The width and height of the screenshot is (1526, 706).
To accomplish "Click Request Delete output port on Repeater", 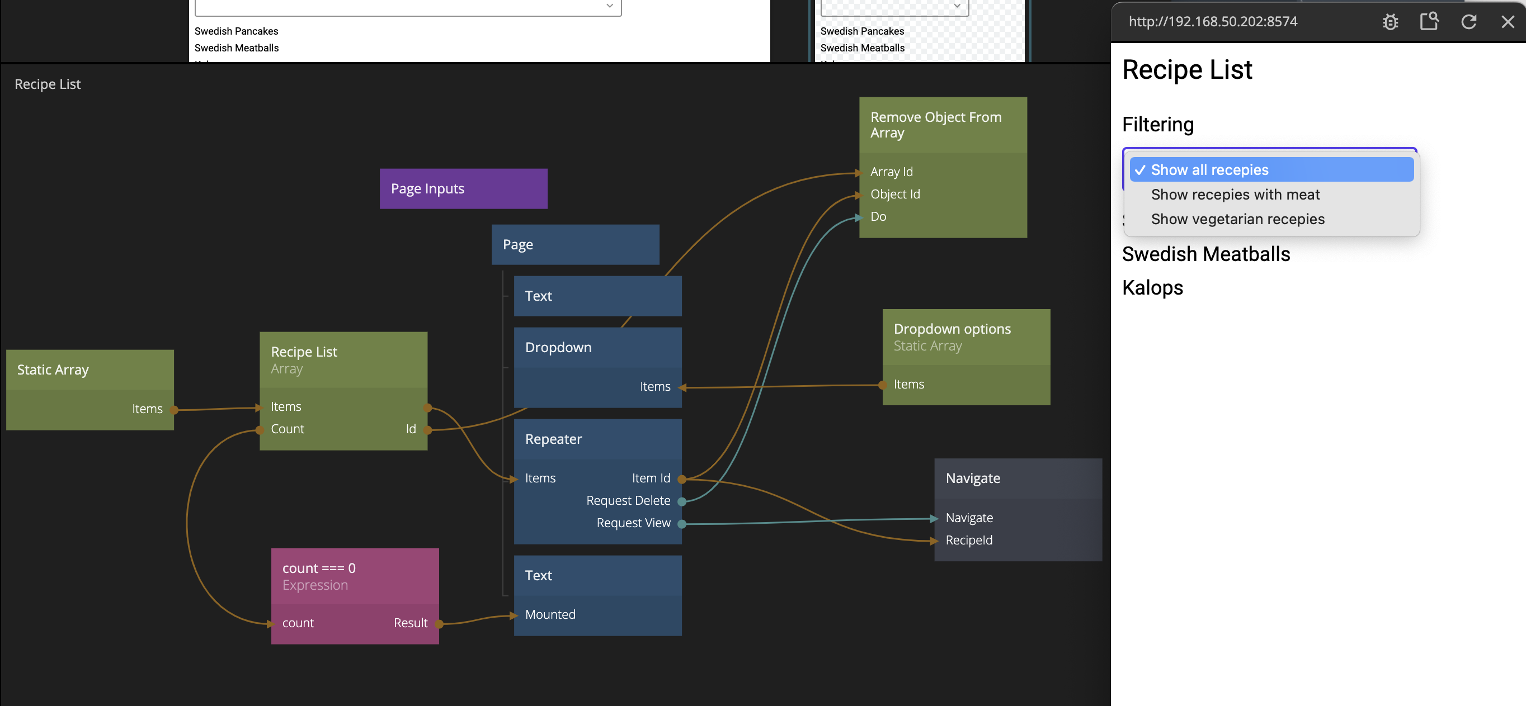I will click(681, 501).
